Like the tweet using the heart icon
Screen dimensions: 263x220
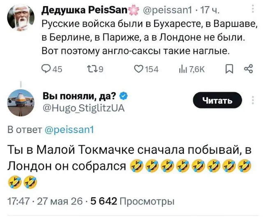pyautogui.click(x=147, y=69)
